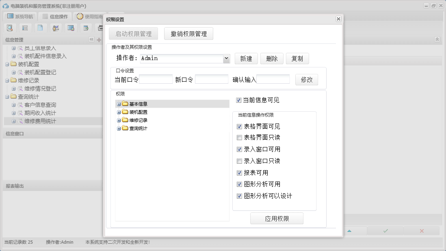Expand the 查询统计 node in permissions tree
The width and height of the screenshot is (446, 251).
[119, 129]
